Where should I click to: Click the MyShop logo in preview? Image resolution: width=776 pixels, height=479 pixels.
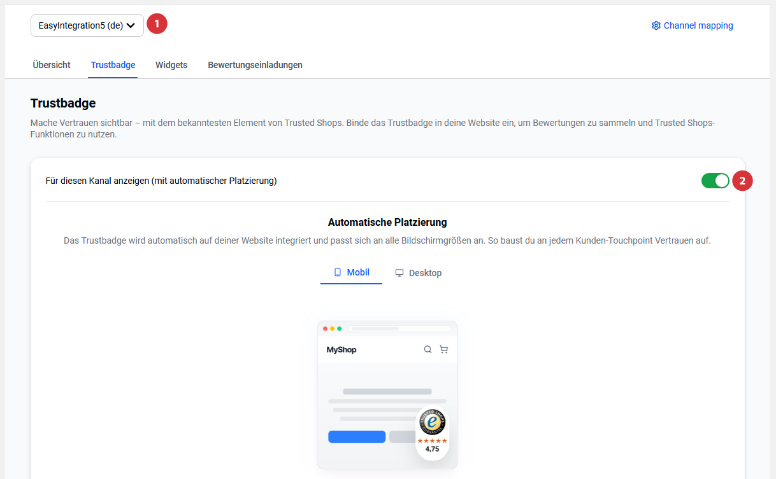pos(341,350)
